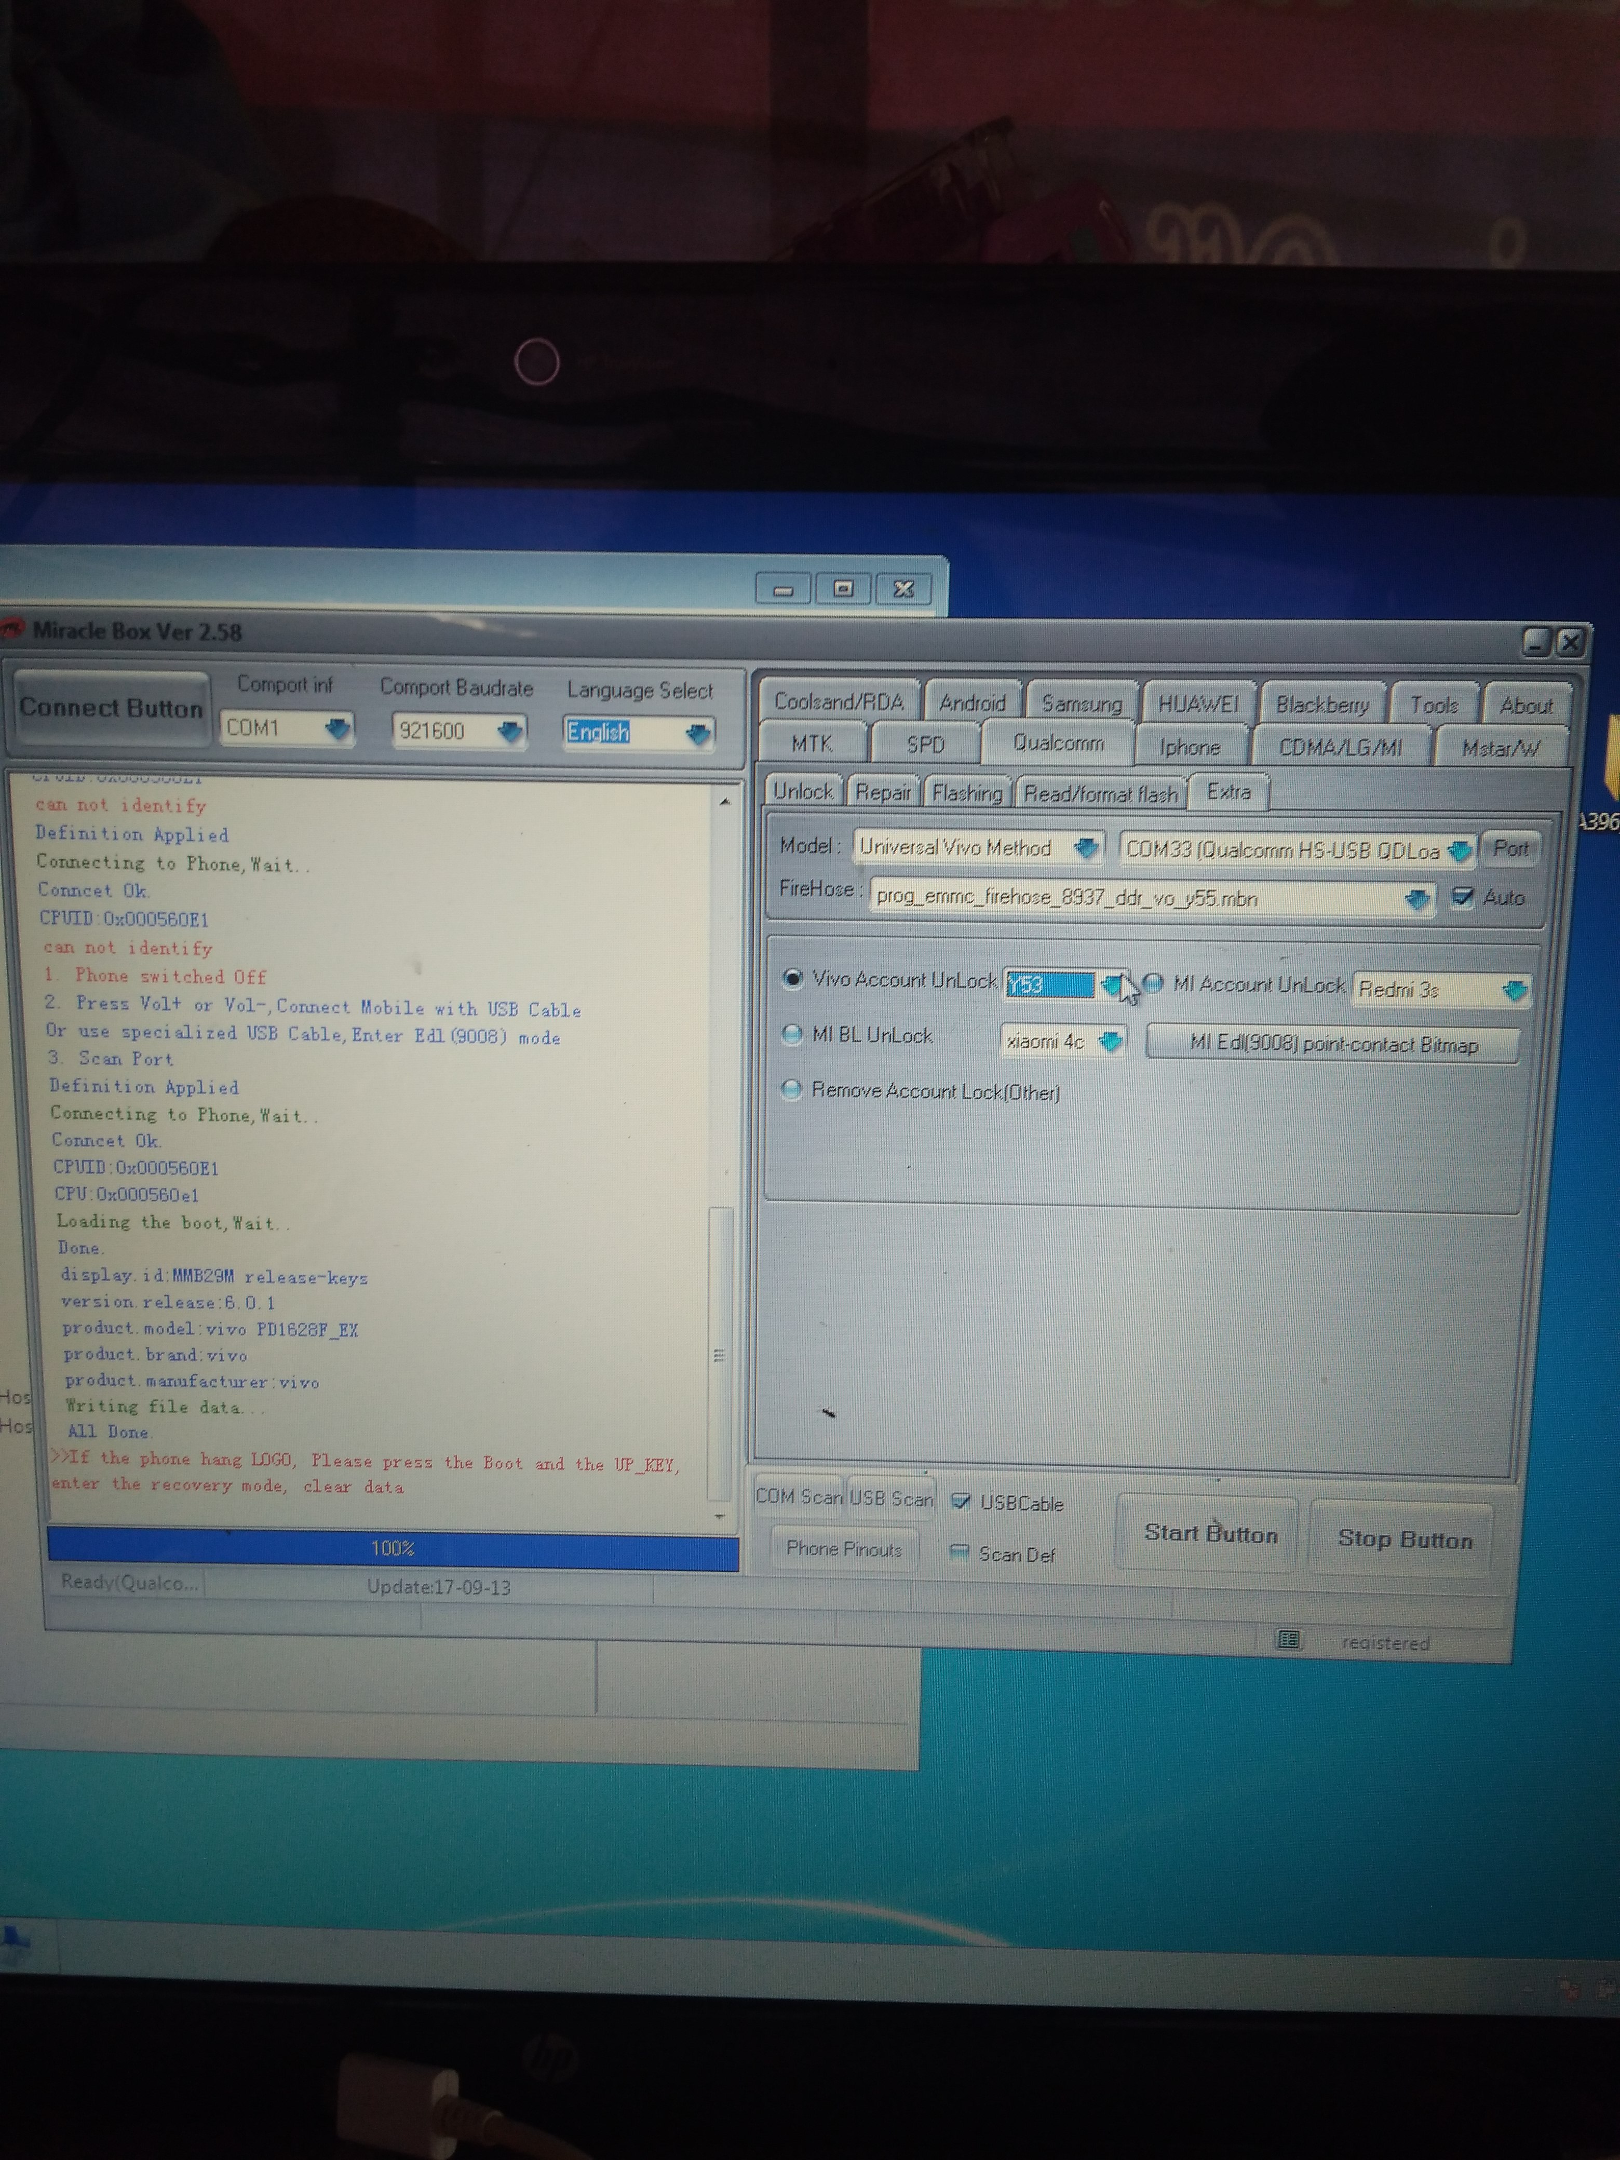The height and width of the screenshot is (2160, 1620).
Task: Open Comport inf COM1 dropdown arrow
Action: (x=337, y=728)
